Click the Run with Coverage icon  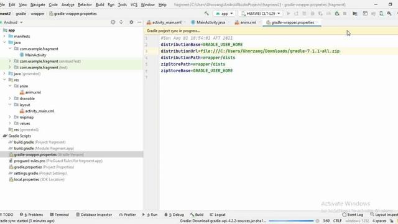(320, 14)
